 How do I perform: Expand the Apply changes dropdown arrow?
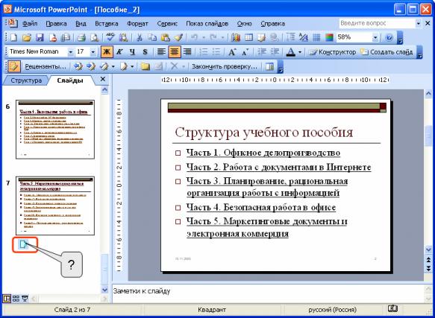[x=113, y=66]
